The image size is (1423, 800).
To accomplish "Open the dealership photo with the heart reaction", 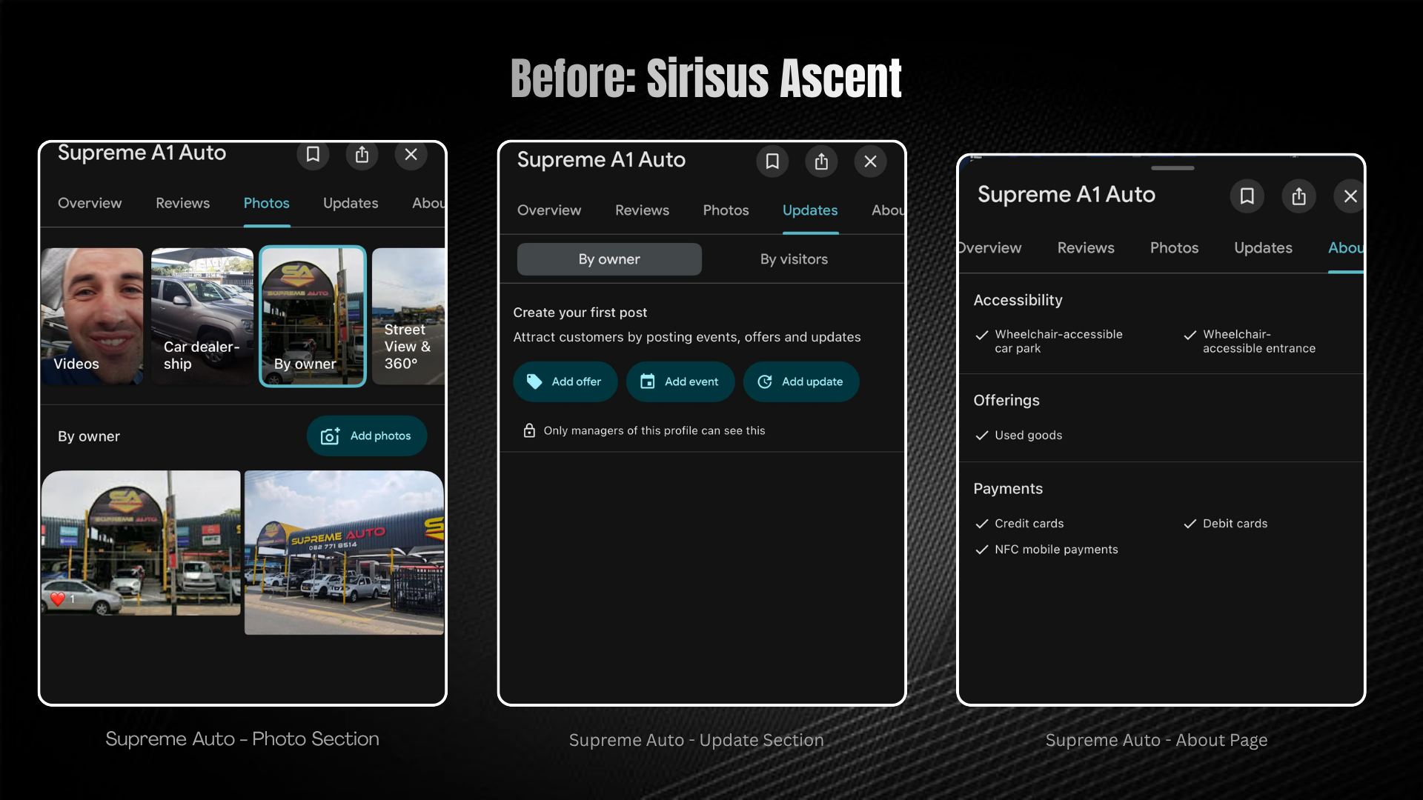I will 141,543.
